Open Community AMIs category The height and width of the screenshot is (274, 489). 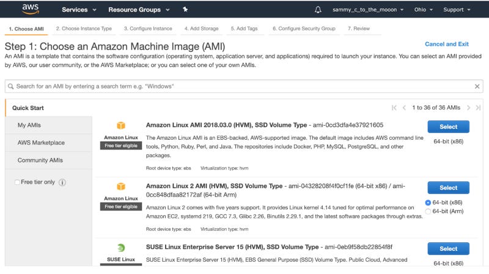click(x=49, y=160)
